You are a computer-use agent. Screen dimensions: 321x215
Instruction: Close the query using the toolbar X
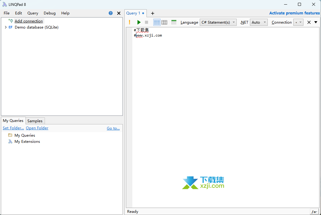pyautogui.click(x=309, y=22)
